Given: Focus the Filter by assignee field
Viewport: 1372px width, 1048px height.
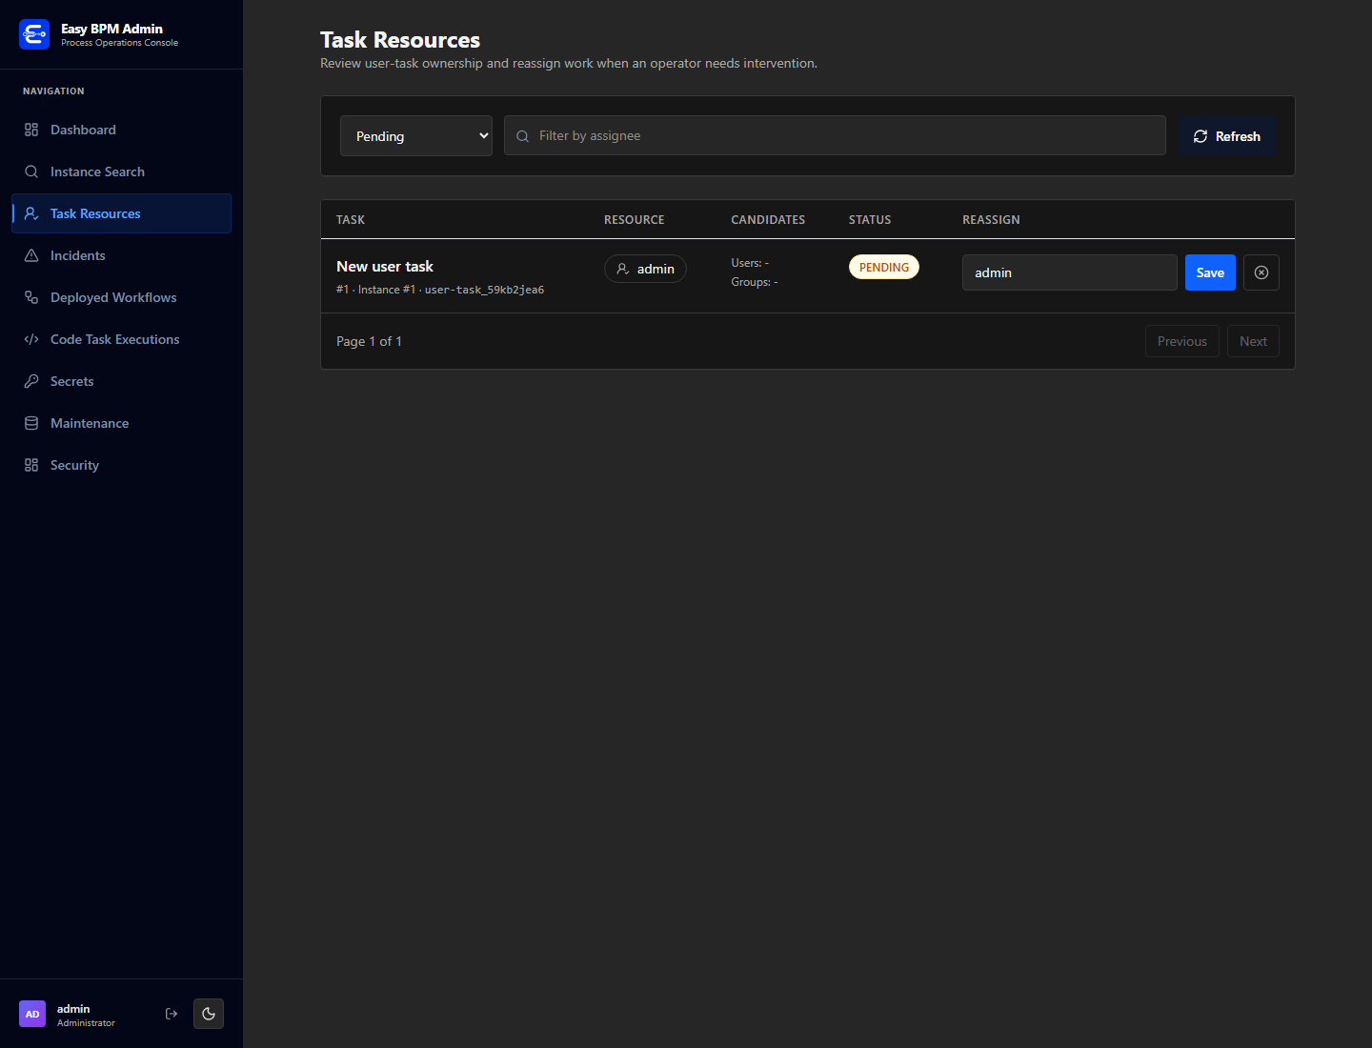Looking at the screenshot, I should coord(835,135).
